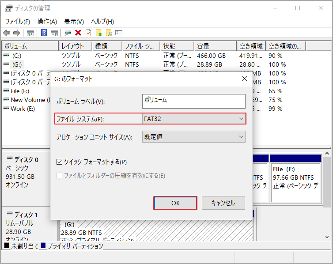Click the 状態 column header
This screenshot has height=264, width=333.
pos(177,46)
